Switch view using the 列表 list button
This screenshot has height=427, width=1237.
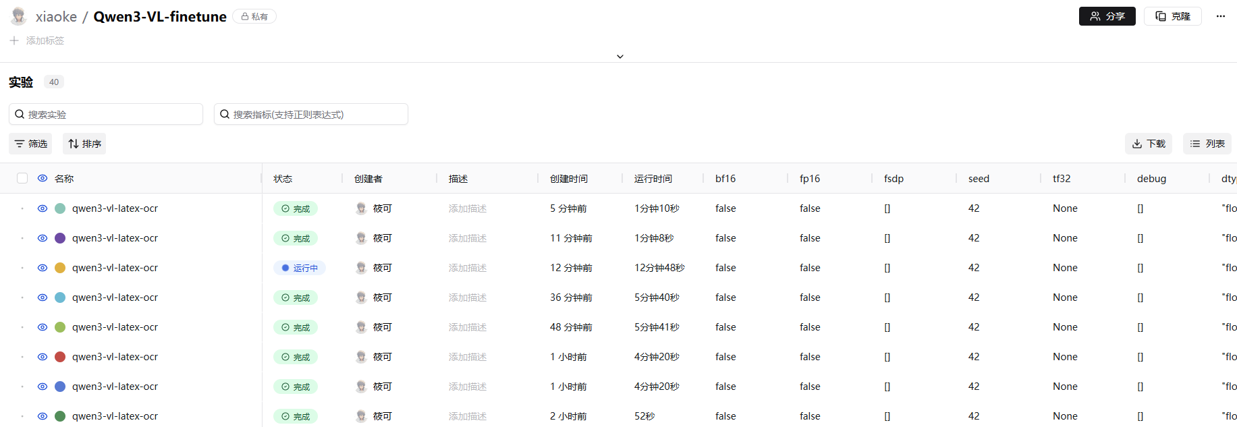(1207, 144)
